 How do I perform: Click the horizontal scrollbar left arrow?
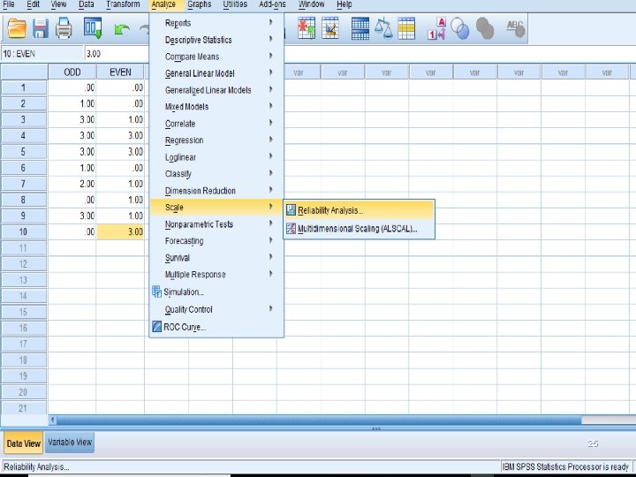pos(52,420)
